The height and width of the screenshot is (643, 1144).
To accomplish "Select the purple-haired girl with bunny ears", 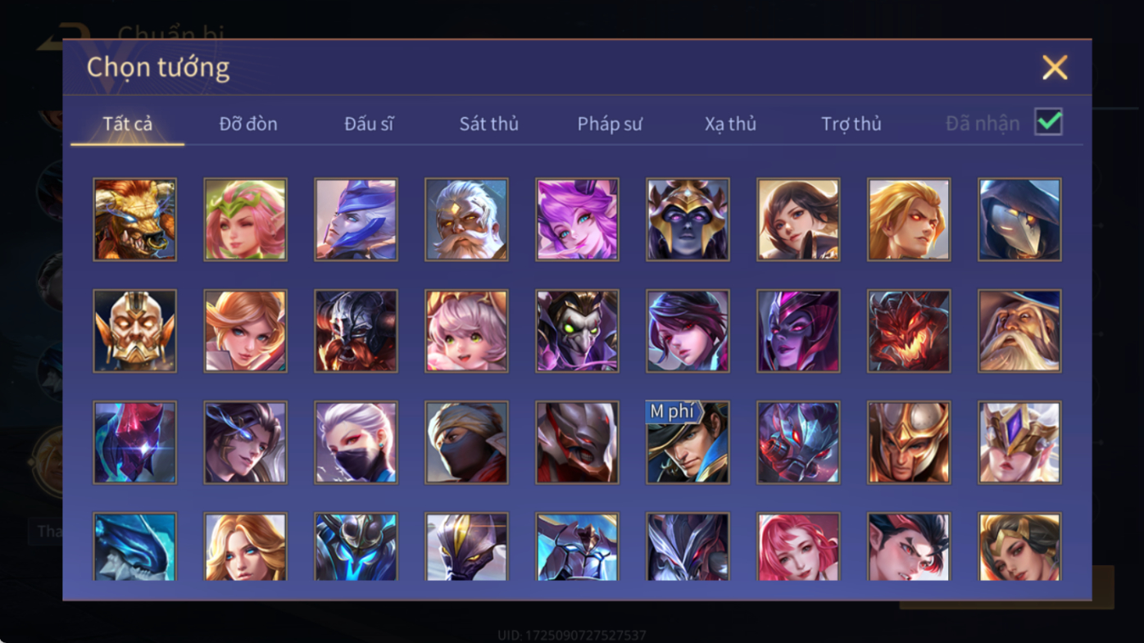I will (x=577, y=220).
